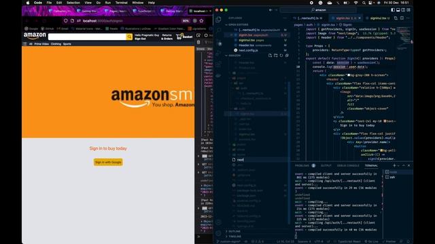Click devtools element picker icon
This screenshot has height=244, width=435.
pyautogui.click(x=198, y=35)
